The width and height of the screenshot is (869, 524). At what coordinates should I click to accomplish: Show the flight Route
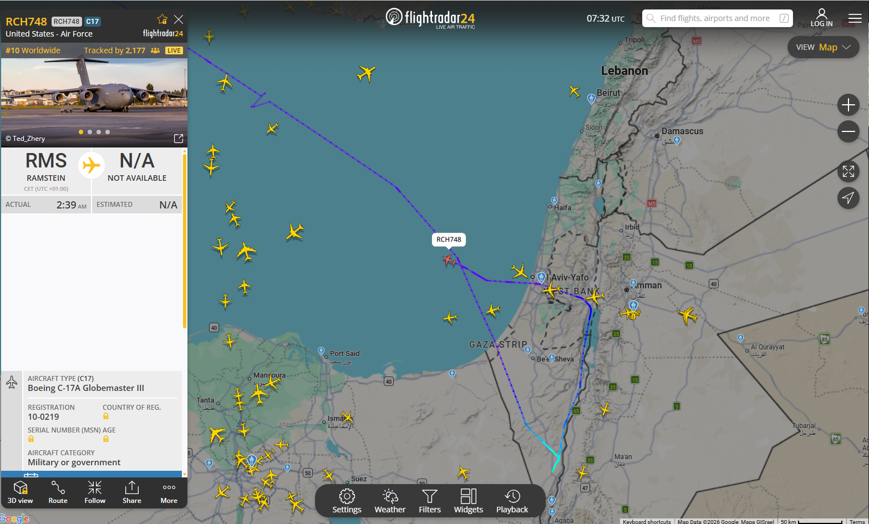click(x=58, y=492)
